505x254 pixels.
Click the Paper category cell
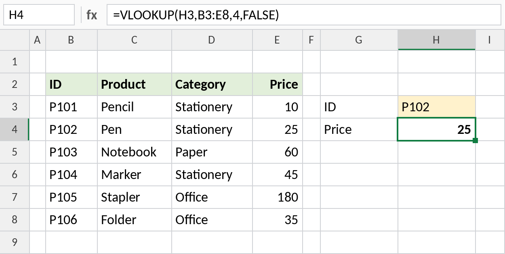click(x=212, y=152)
